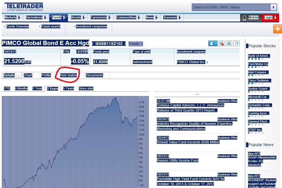
Task: Open General Elect... popular stock
Action: pyautogui.click(x=258, y=121)
